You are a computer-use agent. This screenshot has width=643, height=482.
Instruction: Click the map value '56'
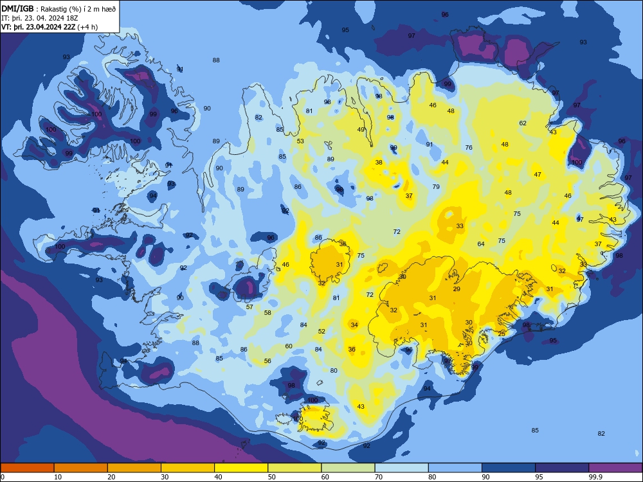click(x=267, y=361)
